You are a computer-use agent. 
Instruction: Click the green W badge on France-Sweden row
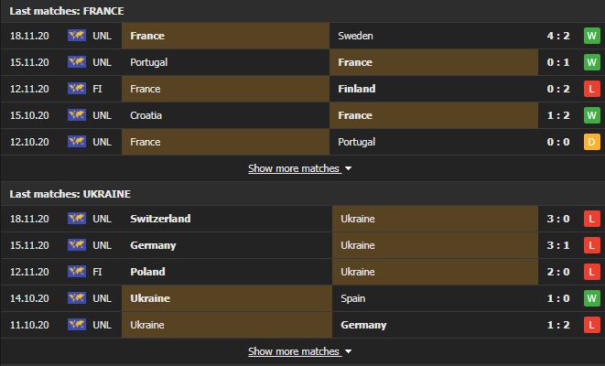[x=591, y=36]
